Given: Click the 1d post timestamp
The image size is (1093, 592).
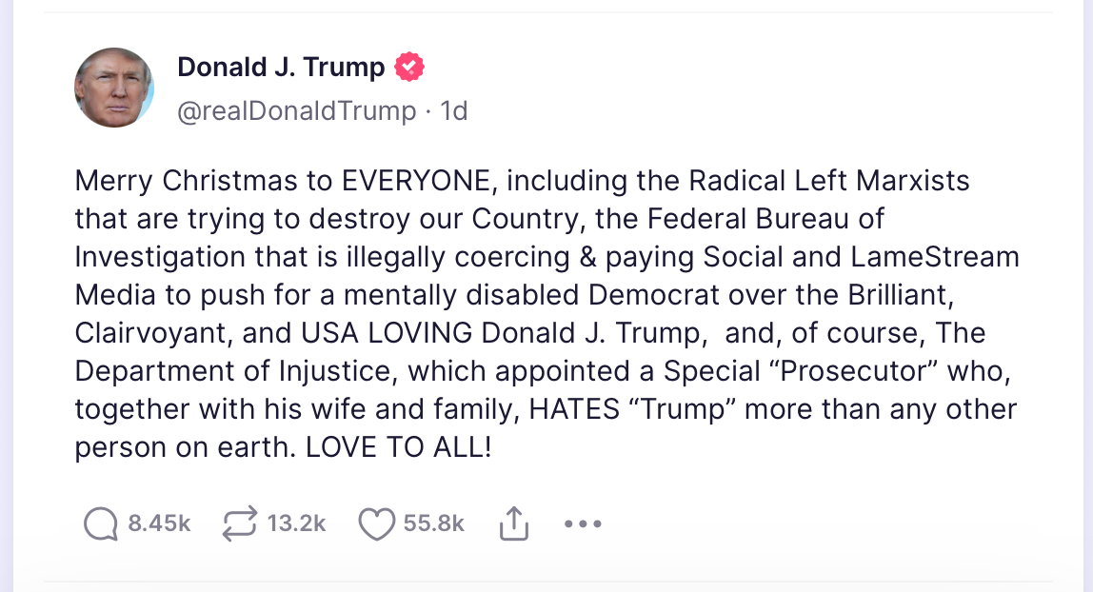Looking at the screenshot, I should (x=454, y=111).
